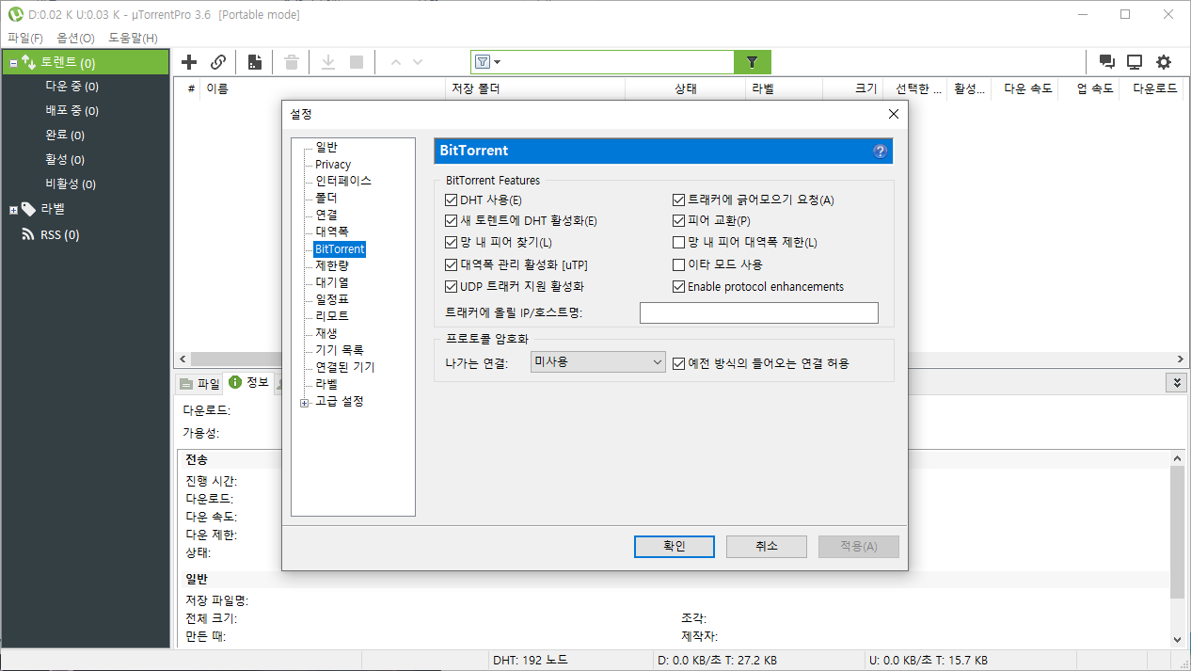1191x671 pixels.
Task: Click Add Torrent from URL link icon
Action: coord(217,62)
